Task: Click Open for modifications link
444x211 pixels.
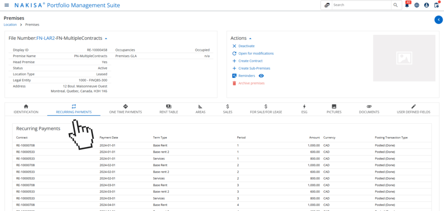Action: click(x=256, y=53)
